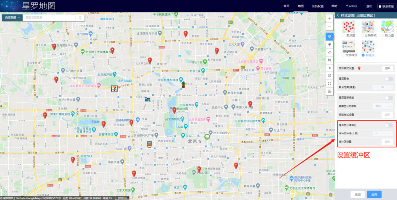Viewport: 397px width, 200px height.
Task: Click the 散点图 style thumbnail
Action: click(x=349, y=27)
